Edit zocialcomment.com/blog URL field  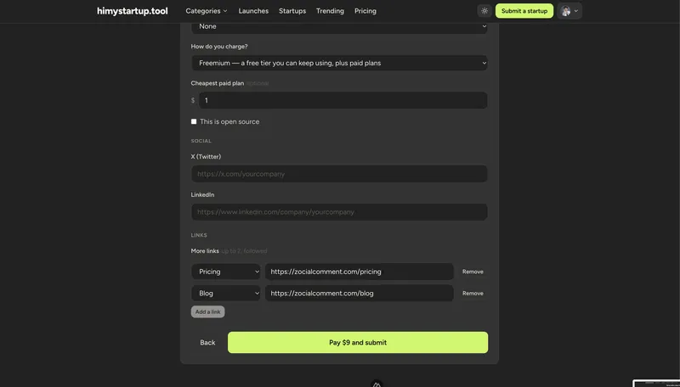359,293
